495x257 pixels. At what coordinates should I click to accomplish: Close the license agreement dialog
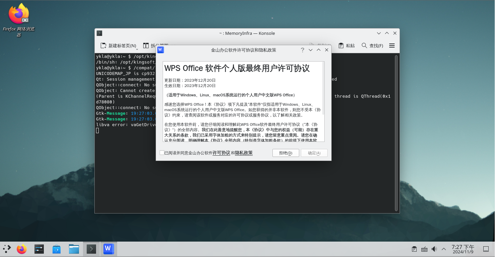[x=327, y=50]
